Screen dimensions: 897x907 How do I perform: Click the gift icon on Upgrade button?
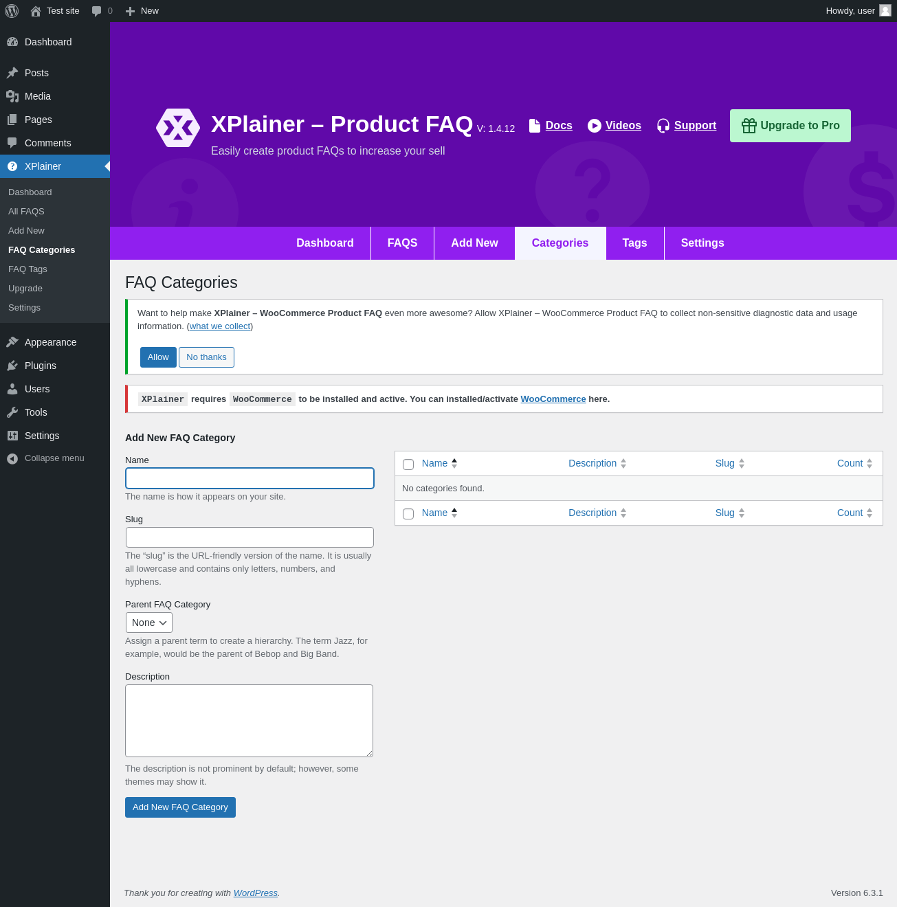749,126
